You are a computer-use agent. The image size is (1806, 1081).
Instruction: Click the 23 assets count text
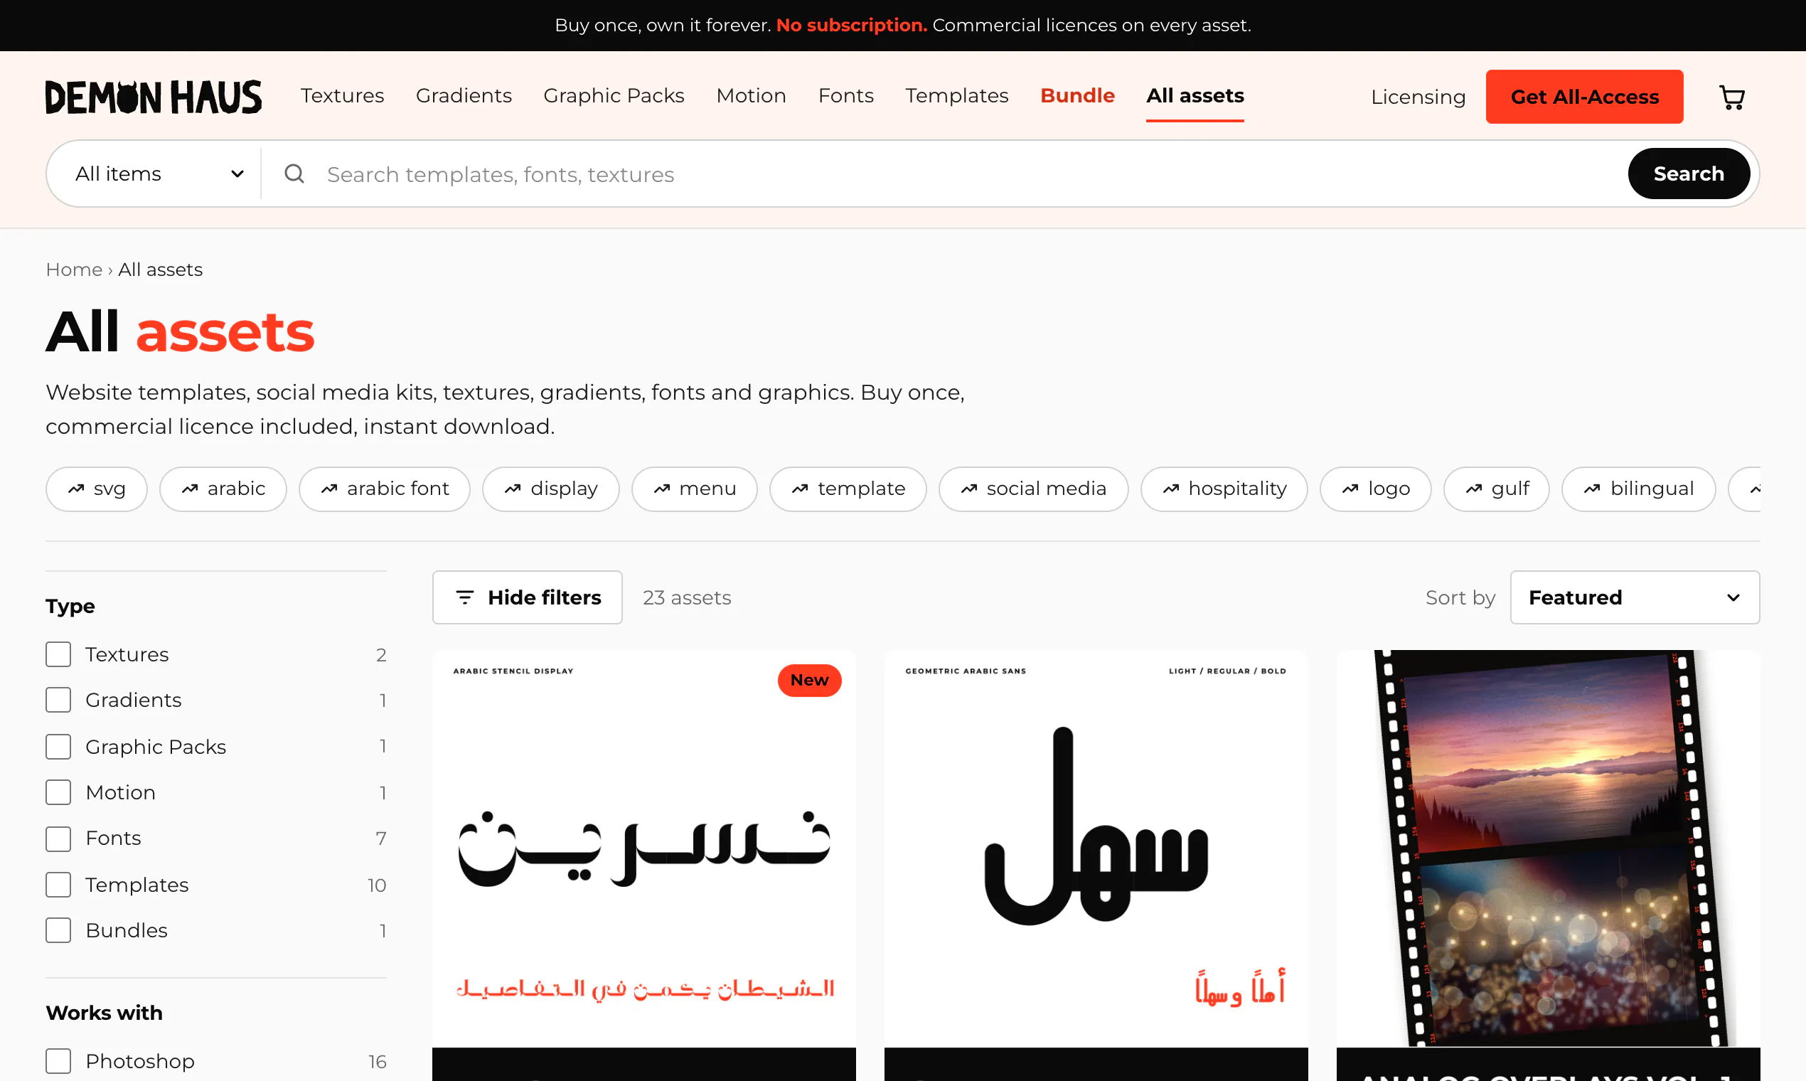[687, 597]
